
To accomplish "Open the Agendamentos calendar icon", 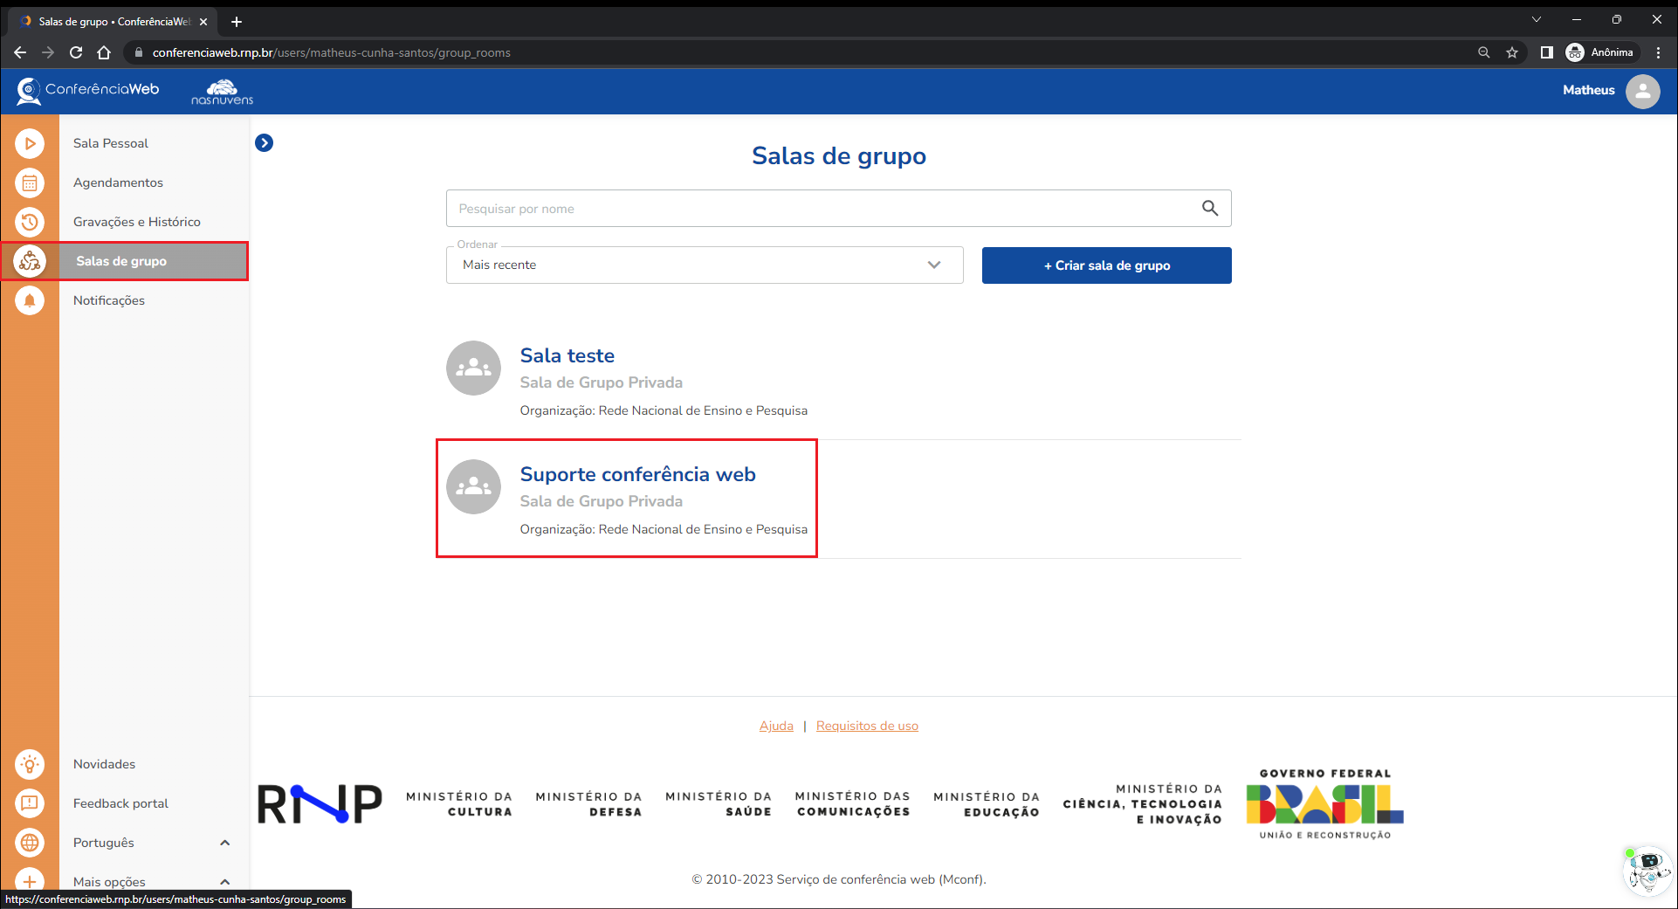I will (x=30, y=182).
